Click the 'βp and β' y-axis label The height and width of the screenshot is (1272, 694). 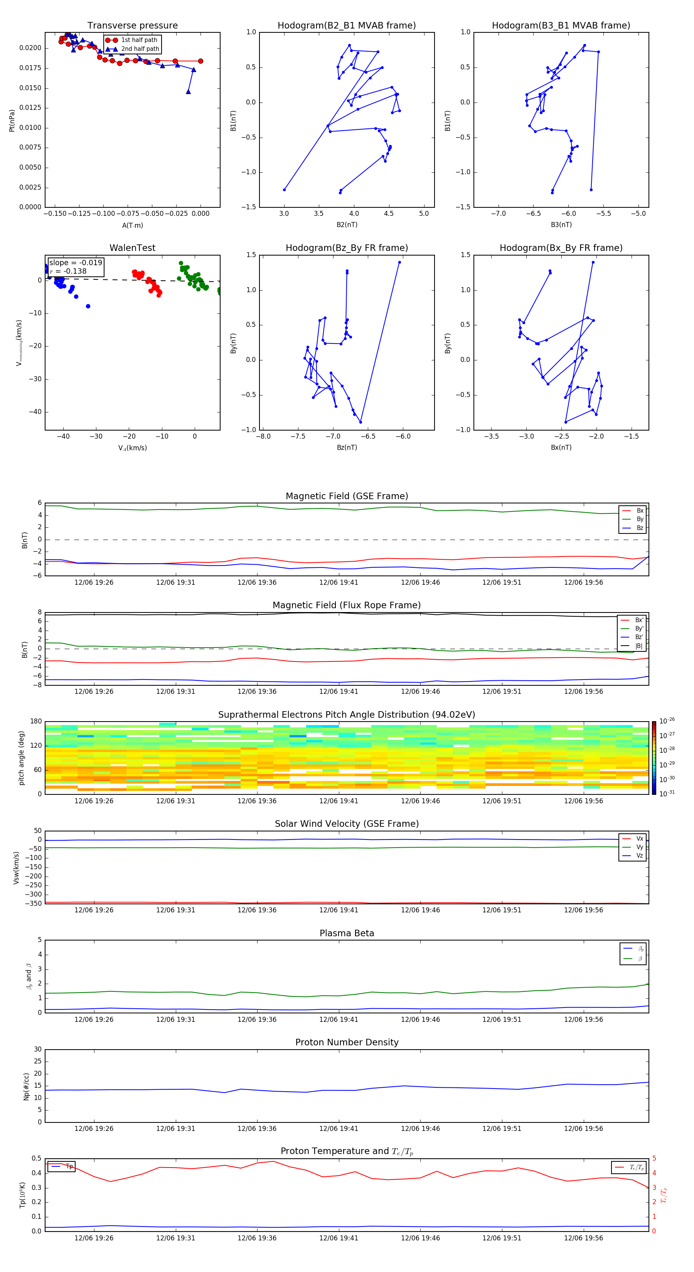[29, 976]
